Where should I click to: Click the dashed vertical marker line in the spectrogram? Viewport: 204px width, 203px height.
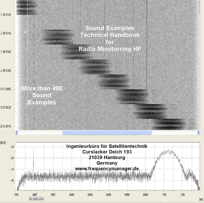[34, 68]
